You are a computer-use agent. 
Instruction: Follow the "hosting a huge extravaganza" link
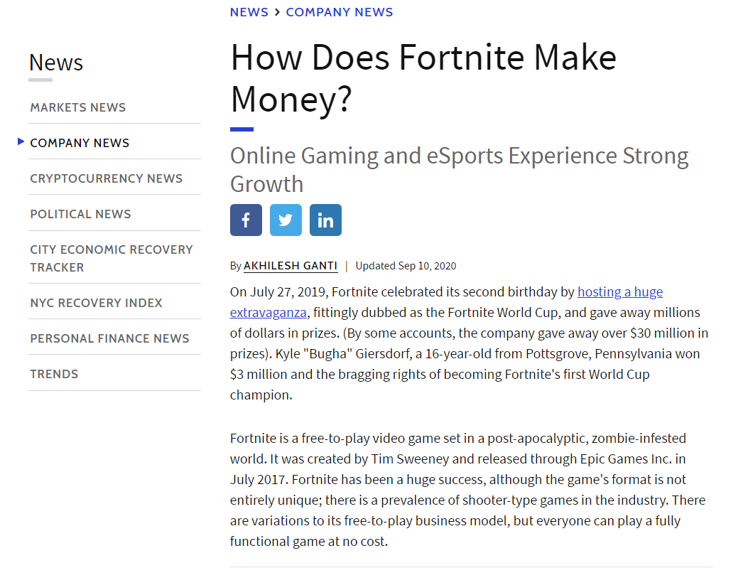619,292
